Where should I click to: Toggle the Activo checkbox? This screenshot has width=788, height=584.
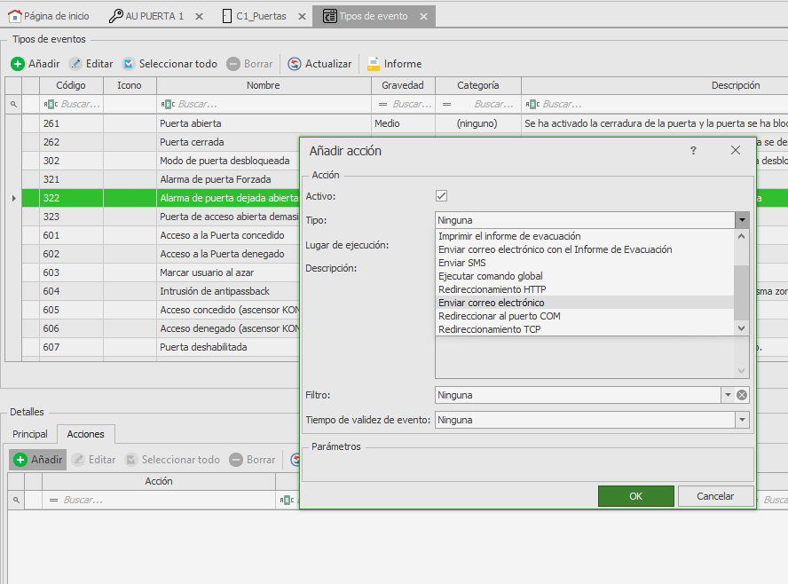(441, 196)
